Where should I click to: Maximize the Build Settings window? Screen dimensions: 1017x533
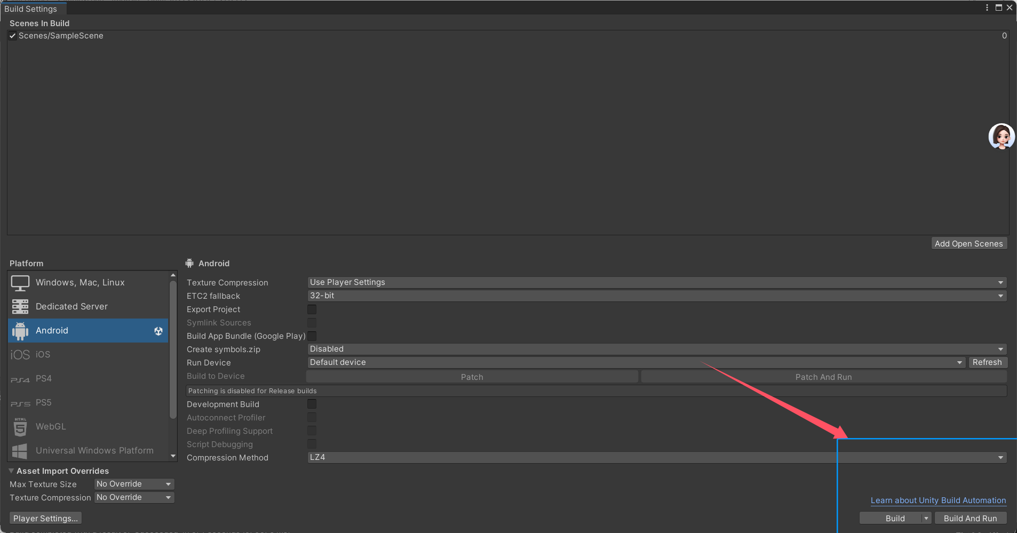999,7
